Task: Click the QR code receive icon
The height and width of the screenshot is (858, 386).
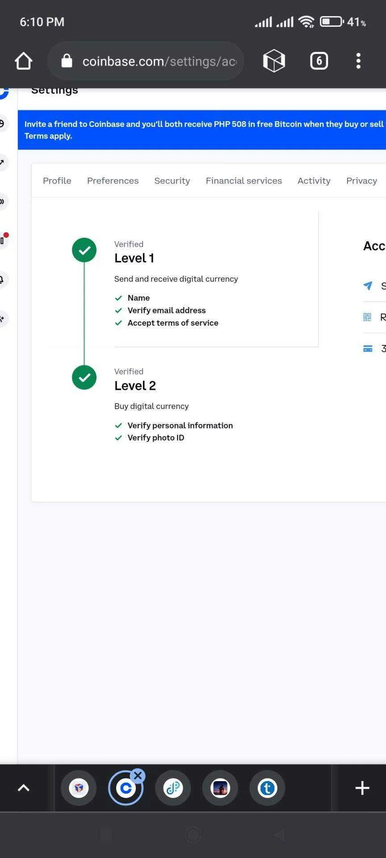Action: 367,317
